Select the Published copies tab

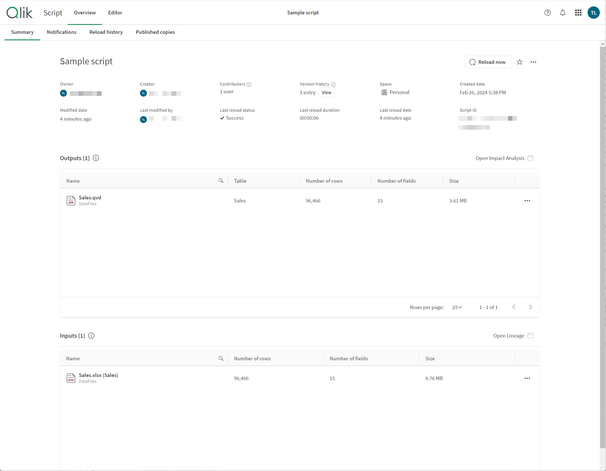[155, 32]
